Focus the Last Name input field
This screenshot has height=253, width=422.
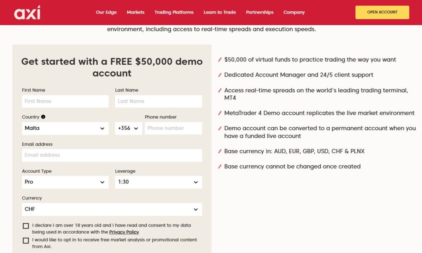158,101
